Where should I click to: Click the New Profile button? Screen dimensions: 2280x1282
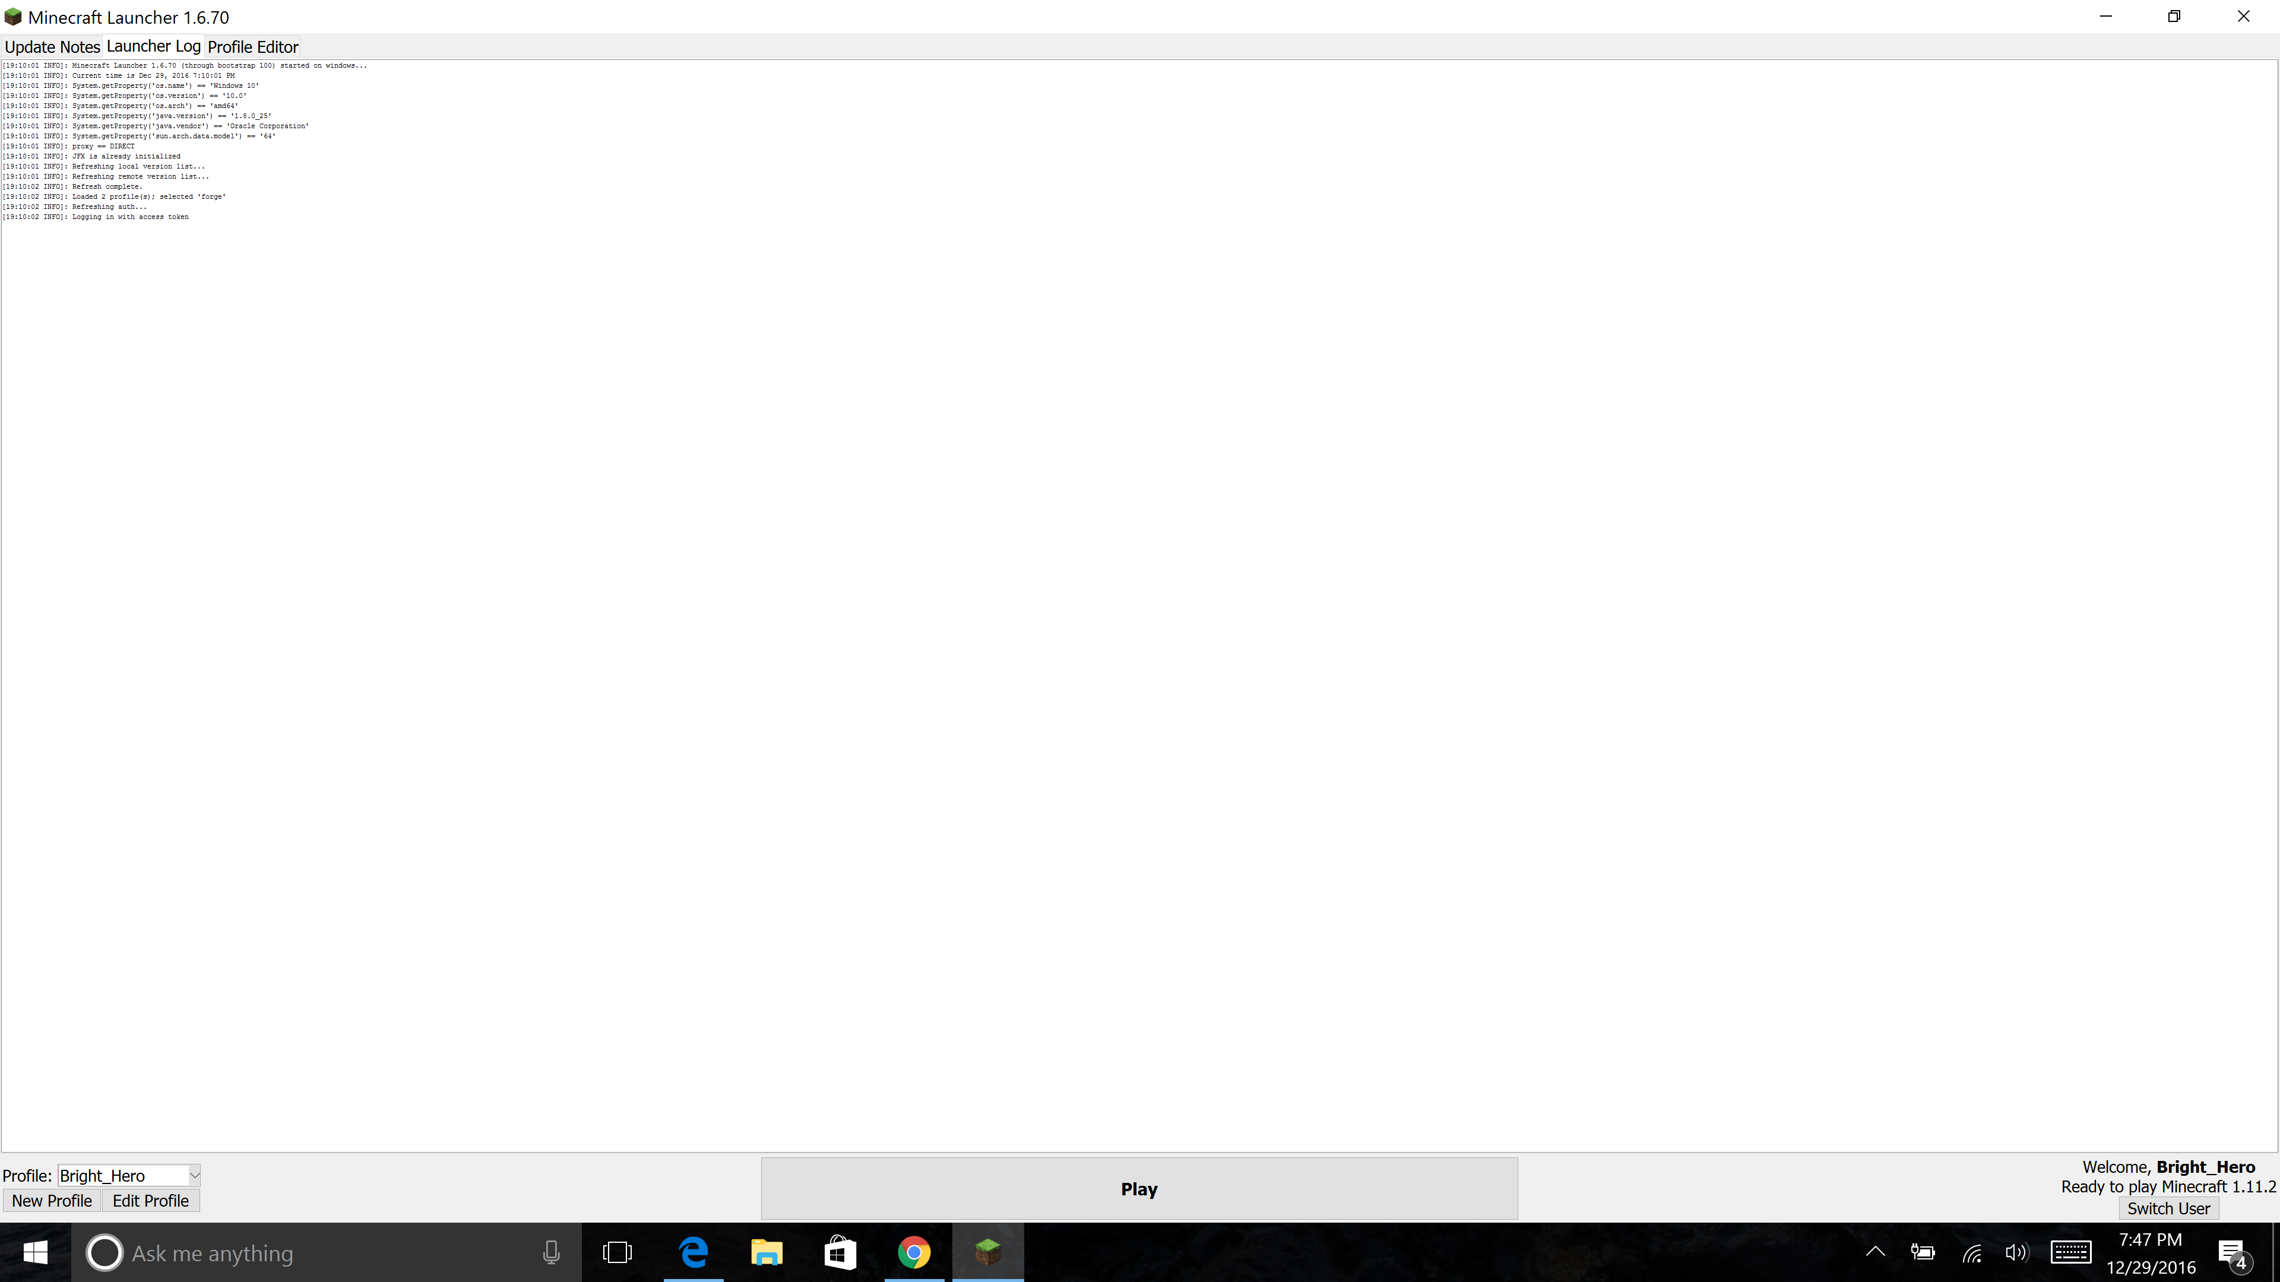click(51, 1201)
